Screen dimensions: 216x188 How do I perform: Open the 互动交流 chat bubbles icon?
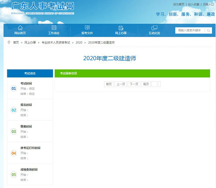[x=154, y=28]
